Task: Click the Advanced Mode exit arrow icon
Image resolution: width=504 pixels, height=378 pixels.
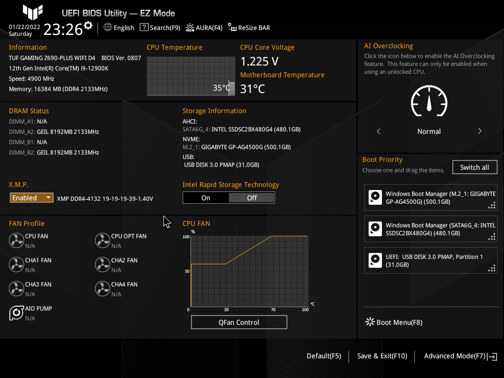Action: coord(492,356)
